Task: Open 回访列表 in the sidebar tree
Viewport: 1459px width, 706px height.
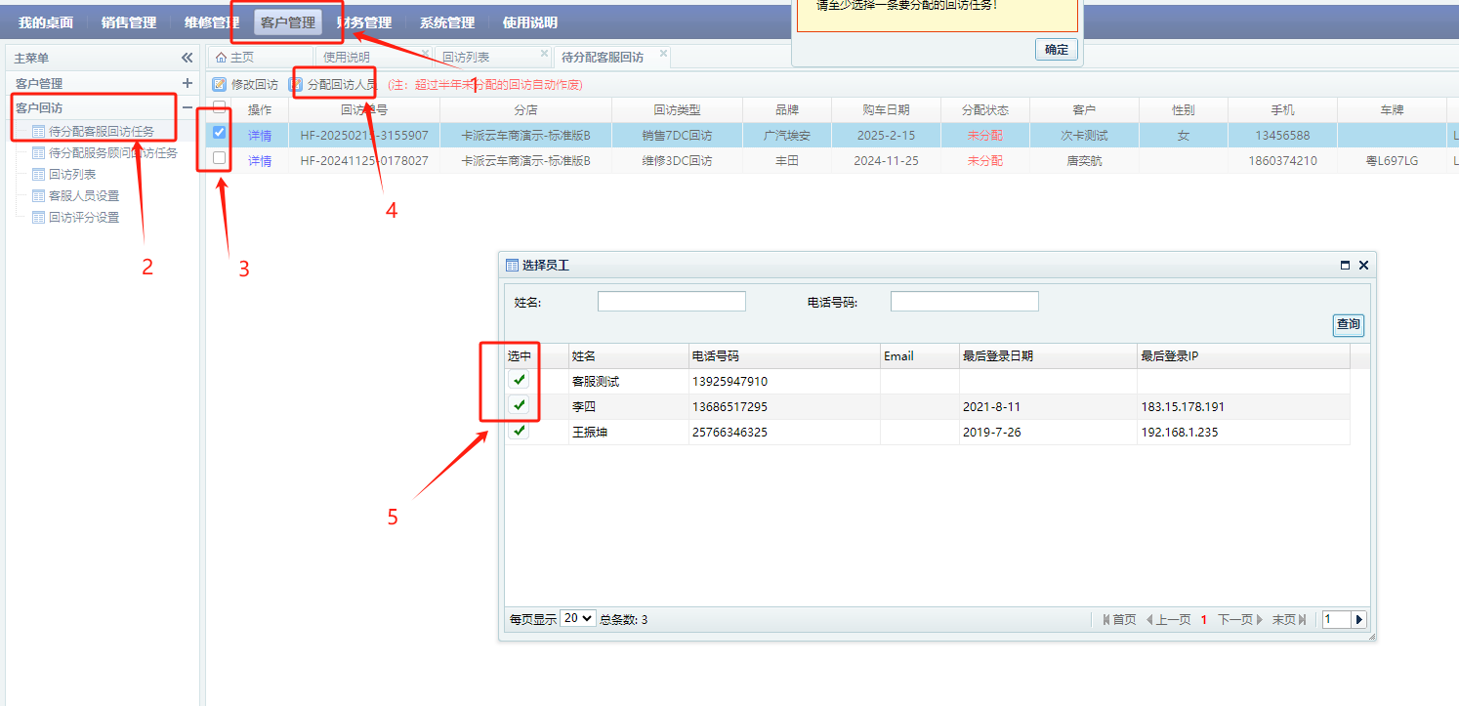Action: coord(72,175)
